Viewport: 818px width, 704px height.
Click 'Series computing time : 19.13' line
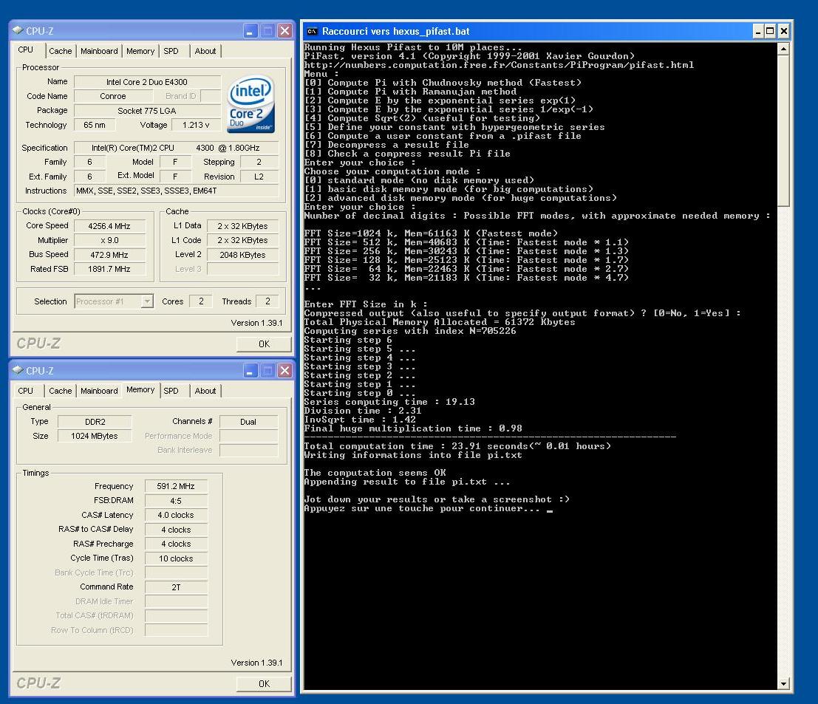pyautogui.click(x=389, y=402)
